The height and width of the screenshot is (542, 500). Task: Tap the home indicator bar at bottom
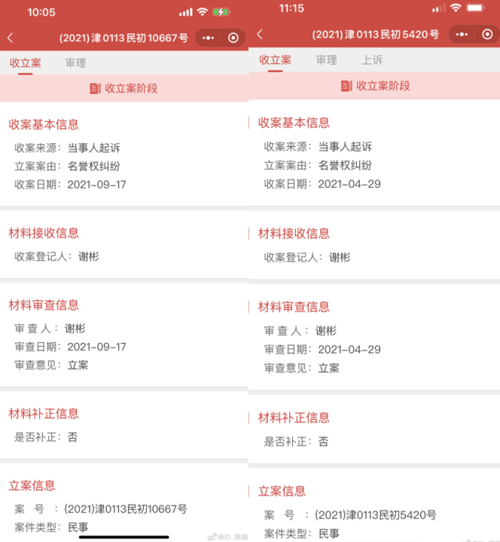(x=124, y=537)
